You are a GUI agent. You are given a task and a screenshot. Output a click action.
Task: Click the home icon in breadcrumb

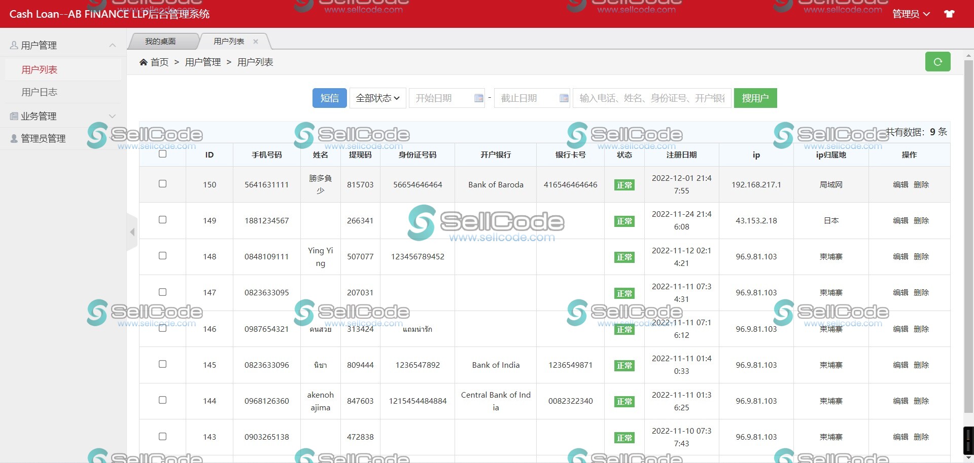point(144,62)
